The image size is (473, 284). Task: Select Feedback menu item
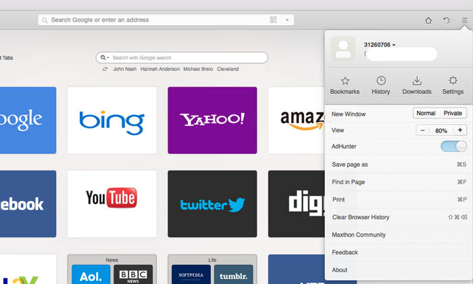click(399, 252)
